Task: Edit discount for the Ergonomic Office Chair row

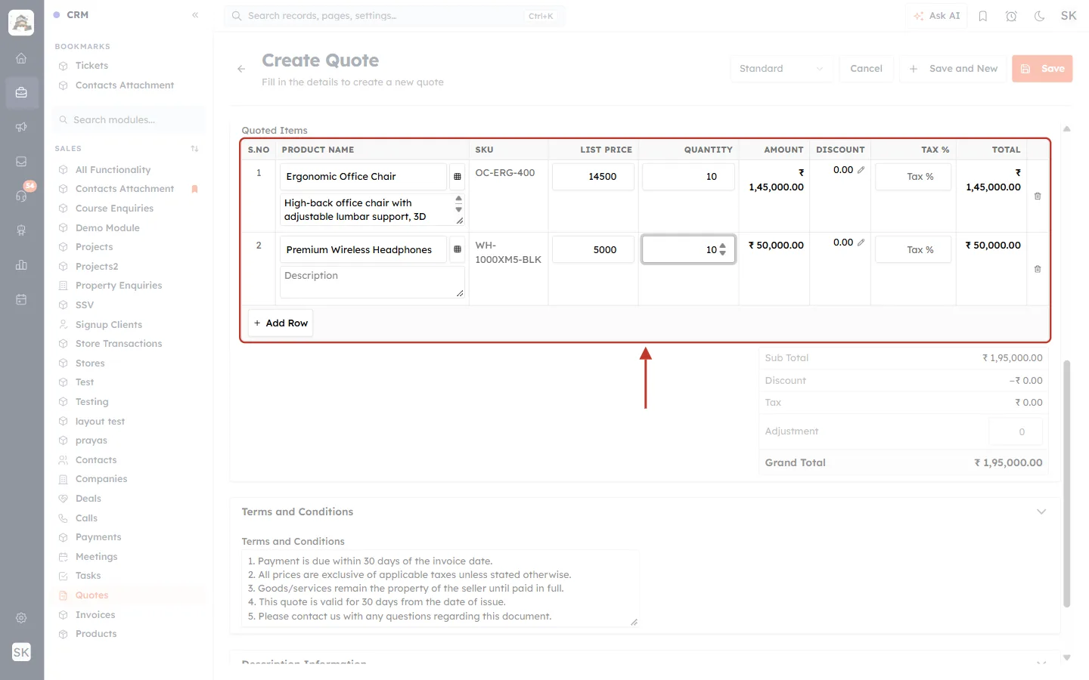Action: point(861,170)
